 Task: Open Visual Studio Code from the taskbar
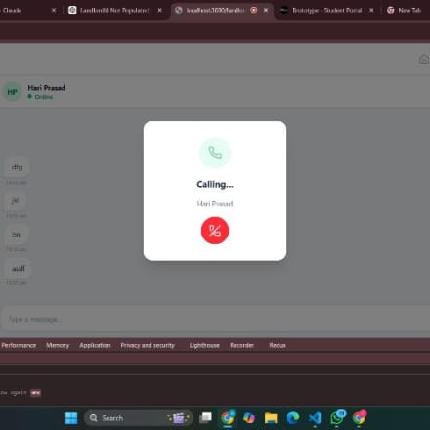click(315, 418)
